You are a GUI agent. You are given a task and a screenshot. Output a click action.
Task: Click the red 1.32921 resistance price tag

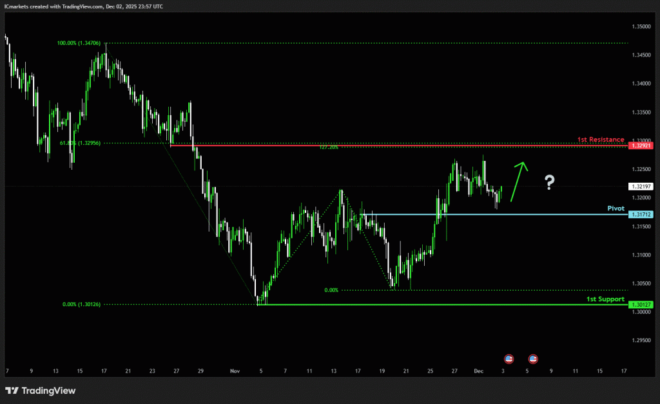641,146
